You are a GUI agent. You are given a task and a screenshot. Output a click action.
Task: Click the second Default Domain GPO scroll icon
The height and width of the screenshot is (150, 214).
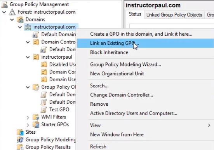(43, 102)
